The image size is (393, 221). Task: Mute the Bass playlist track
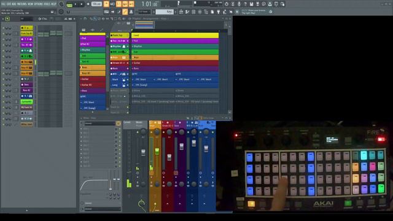tap(128, 68)
